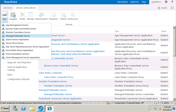Screen dimensions: 176x112
Task: Open Newsfeed in the top bar
Action: [x=122, y=2]
